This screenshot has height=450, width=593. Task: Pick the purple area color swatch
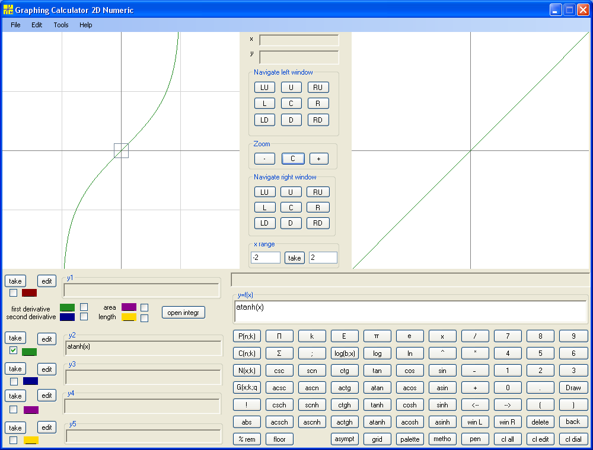coord(129,307)
